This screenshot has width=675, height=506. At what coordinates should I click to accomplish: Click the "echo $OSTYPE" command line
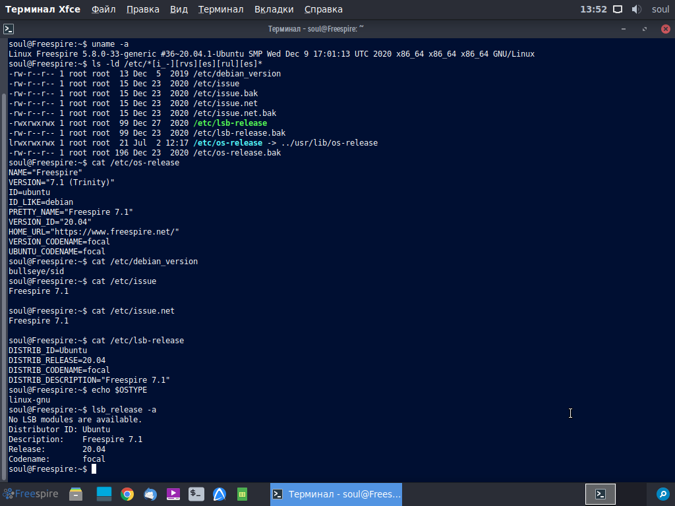click(x=78, y=390)
